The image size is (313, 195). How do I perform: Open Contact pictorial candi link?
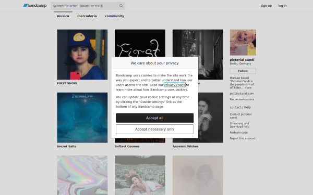[240, 116]
